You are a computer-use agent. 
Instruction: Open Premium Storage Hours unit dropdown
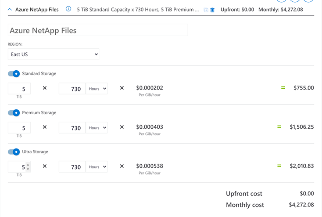[97, 128]
